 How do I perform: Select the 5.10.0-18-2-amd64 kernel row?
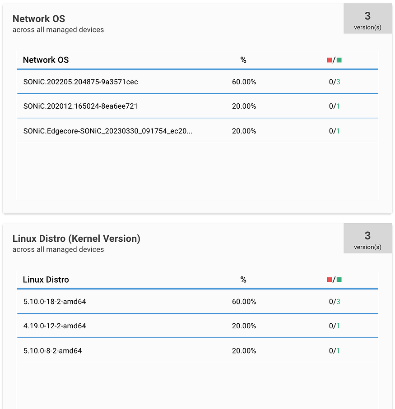coord(198,301)
